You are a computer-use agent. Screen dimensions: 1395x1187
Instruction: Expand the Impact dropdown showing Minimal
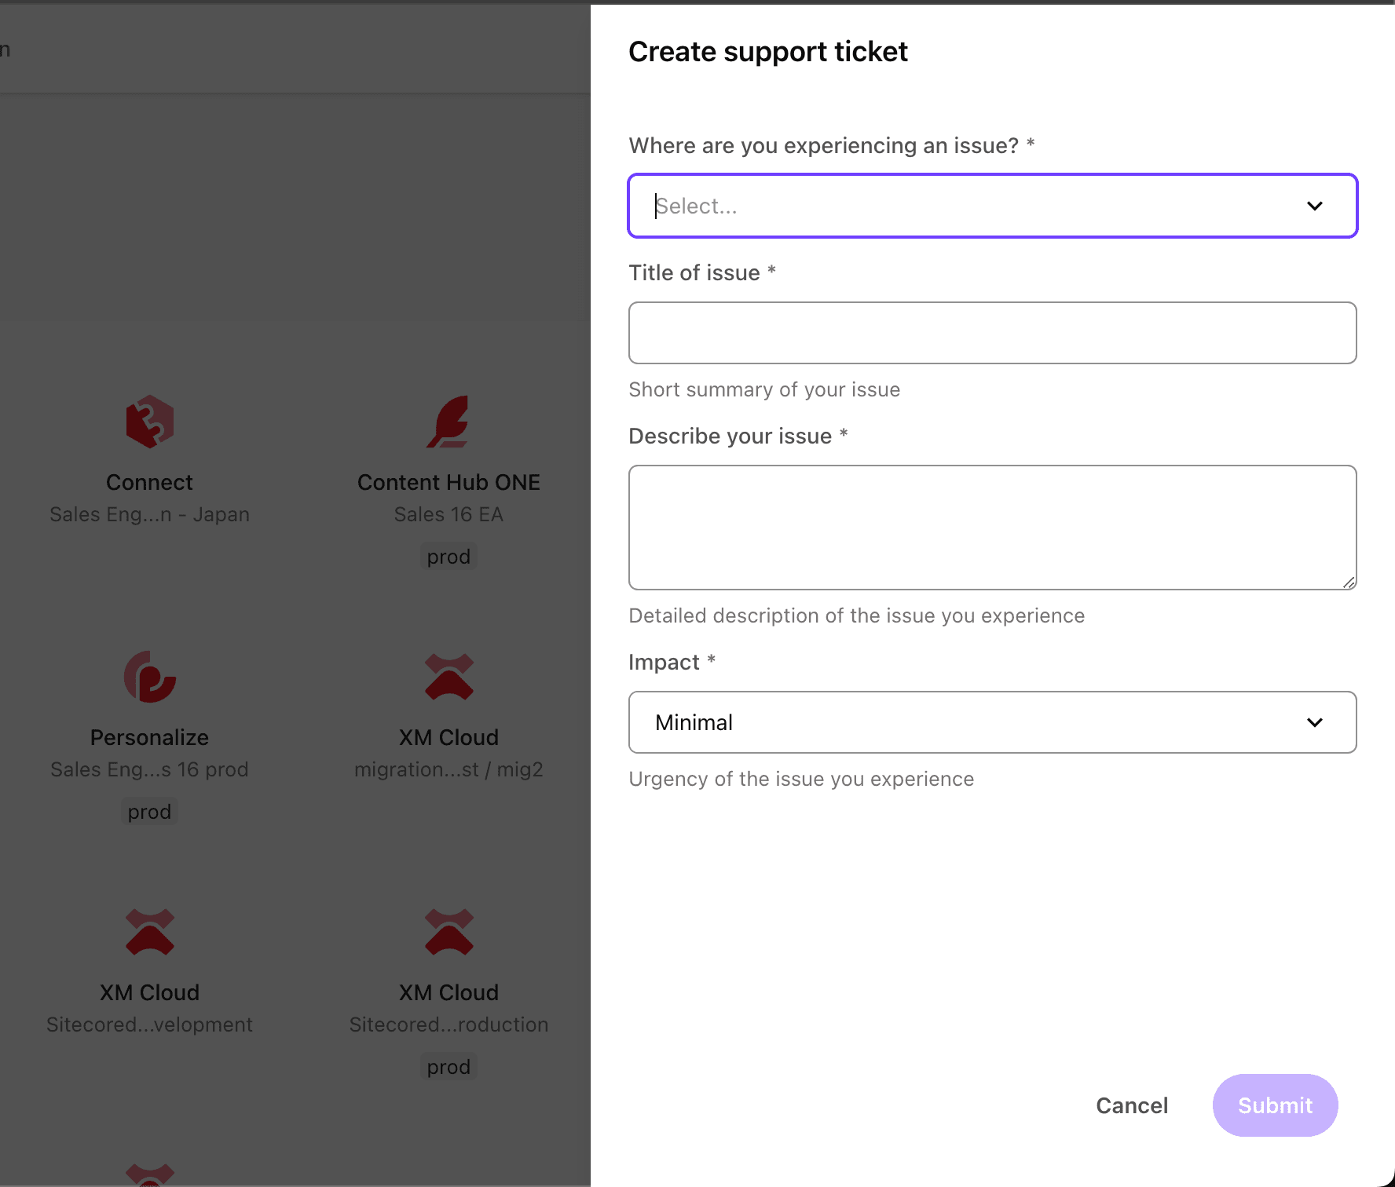click(x=974, y=722)
